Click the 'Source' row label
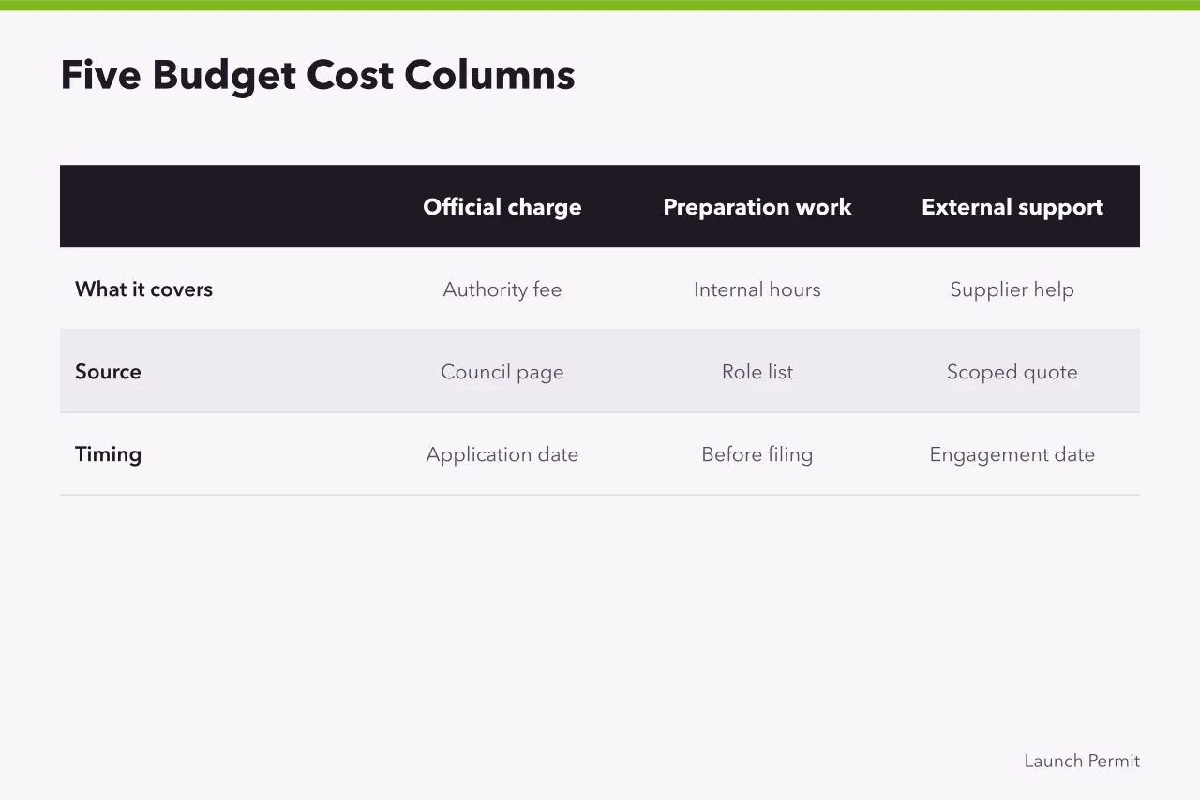1200x800 pixels. click(108, 372)
